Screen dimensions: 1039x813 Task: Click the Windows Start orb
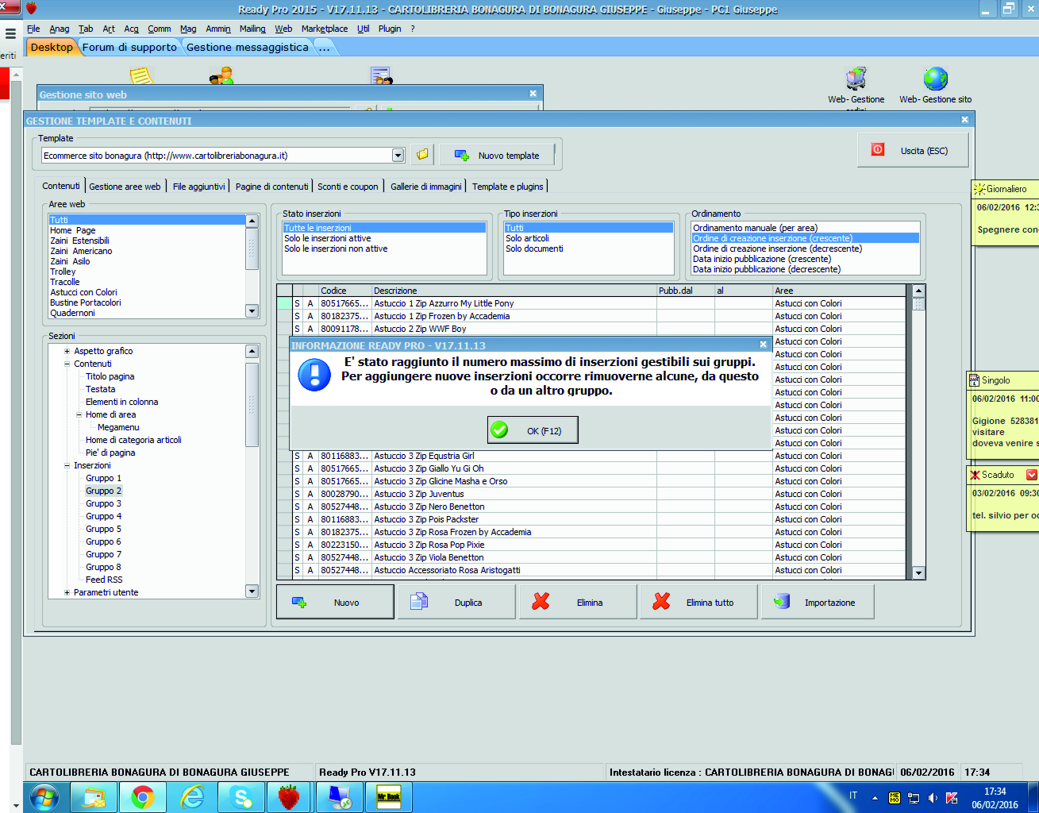click(44, 797)
